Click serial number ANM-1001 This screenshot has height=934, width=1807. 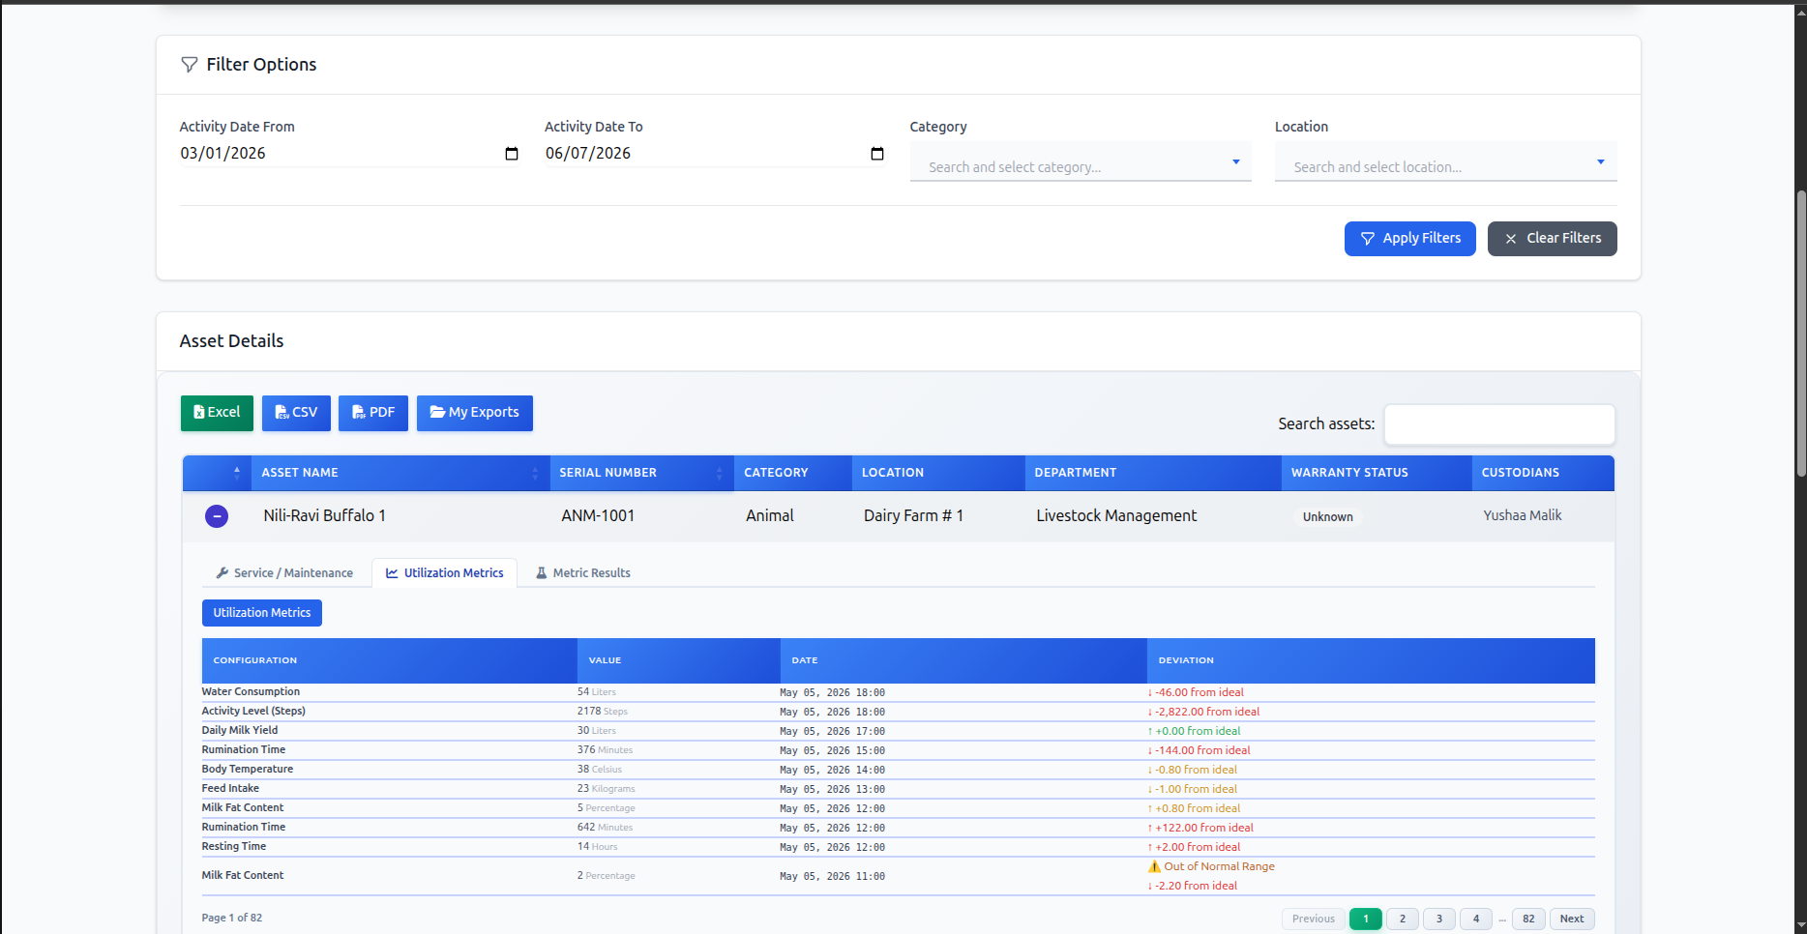[598, 516]
